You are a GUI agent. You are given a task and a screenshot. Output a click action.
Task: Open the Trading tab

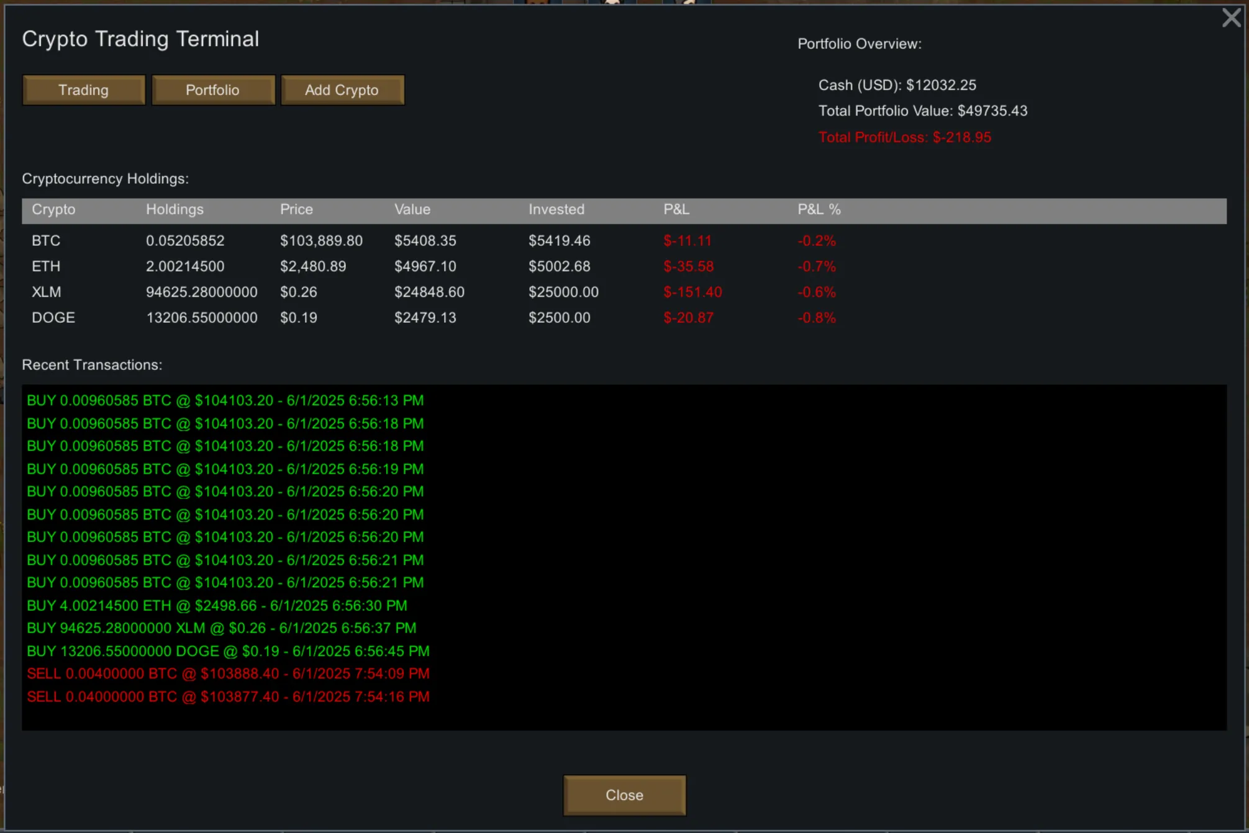[84, 90]
